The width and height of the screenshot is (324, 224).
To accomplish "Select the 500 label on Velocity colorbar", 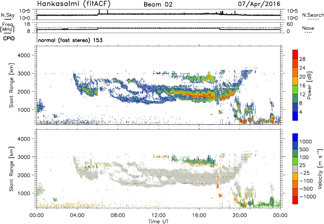I will [x=304, y=150].
